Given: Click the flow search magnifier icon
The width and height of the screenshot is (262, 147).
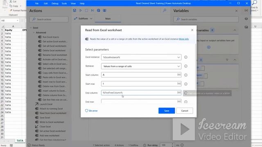Looking at the screenshot, I should pos(165,11).
